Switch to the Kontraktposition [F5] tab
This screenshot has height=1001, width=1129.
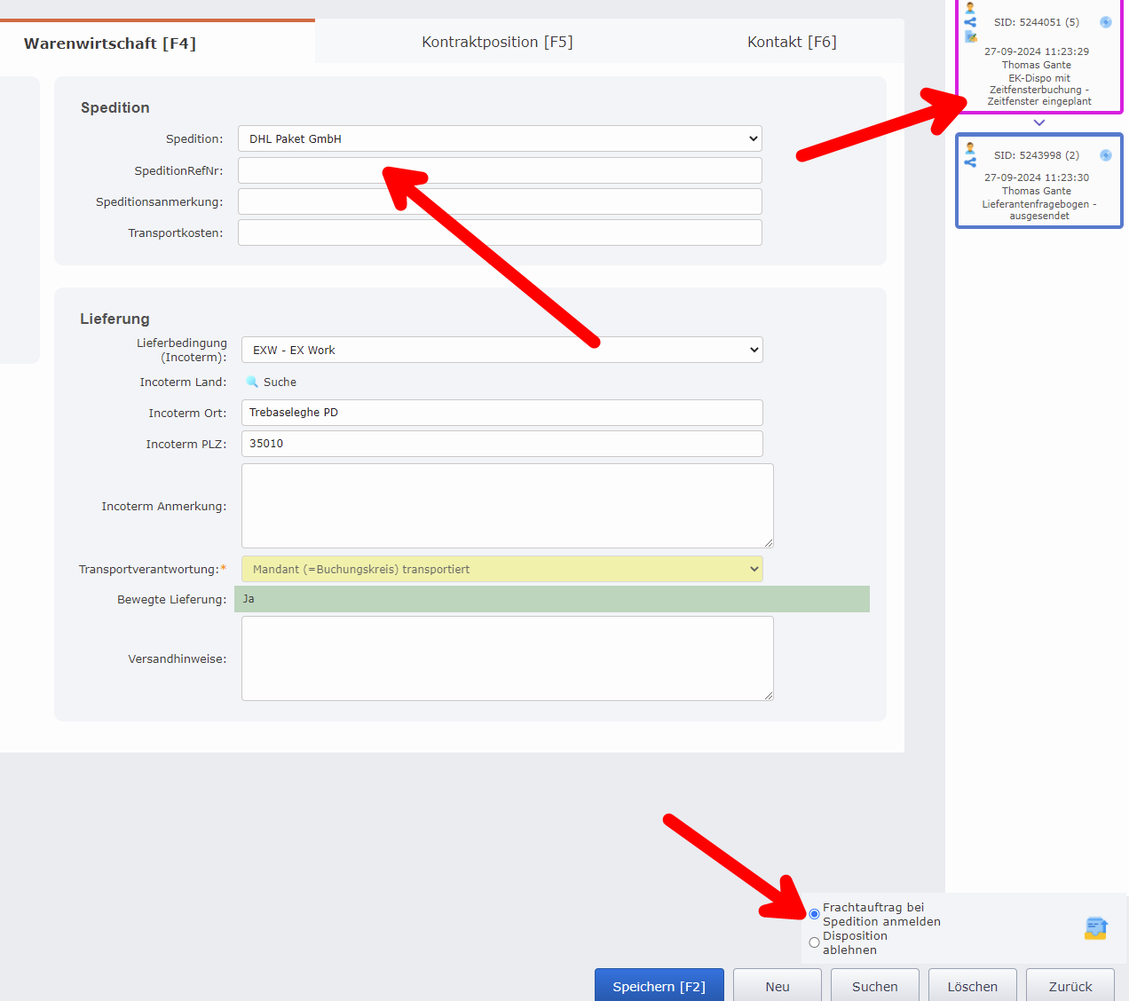(497, 42)
